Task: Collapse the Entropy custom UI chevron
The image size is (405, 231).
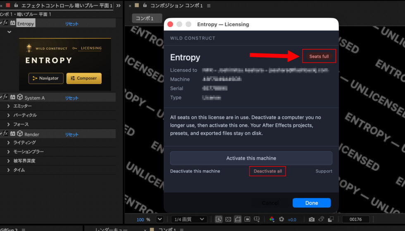Action: pos(9,32)
